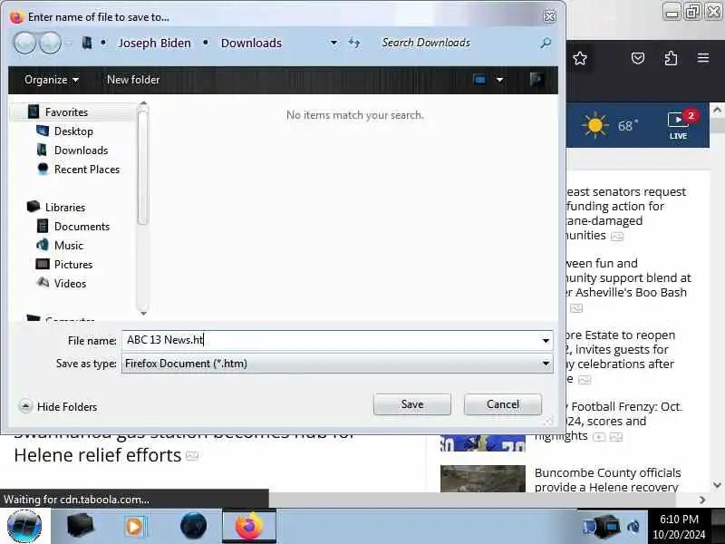Change the view icon in toolbar

[x=480, y=80]
